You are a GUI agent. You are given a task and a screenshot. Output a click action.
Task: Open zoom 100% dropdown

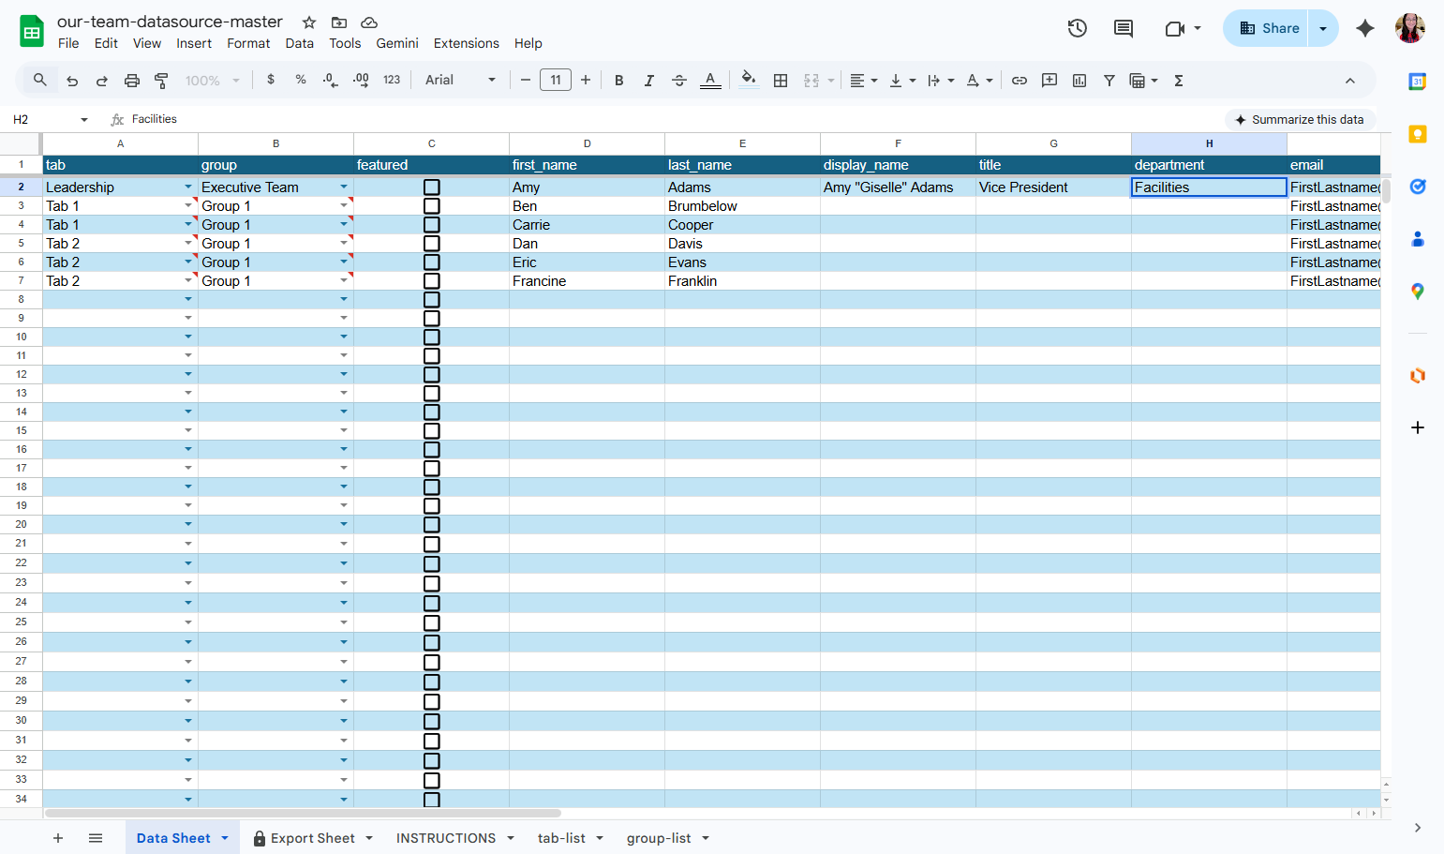pos(212,81)
